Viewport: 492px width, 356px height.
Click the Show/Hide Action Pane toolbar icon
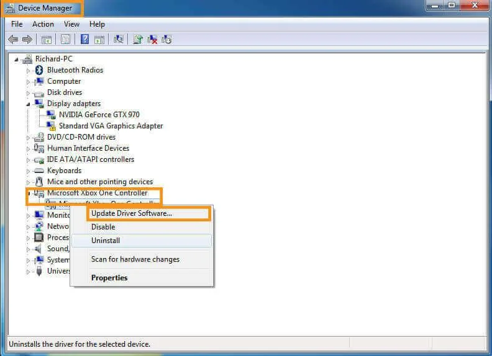pos(99,40)
